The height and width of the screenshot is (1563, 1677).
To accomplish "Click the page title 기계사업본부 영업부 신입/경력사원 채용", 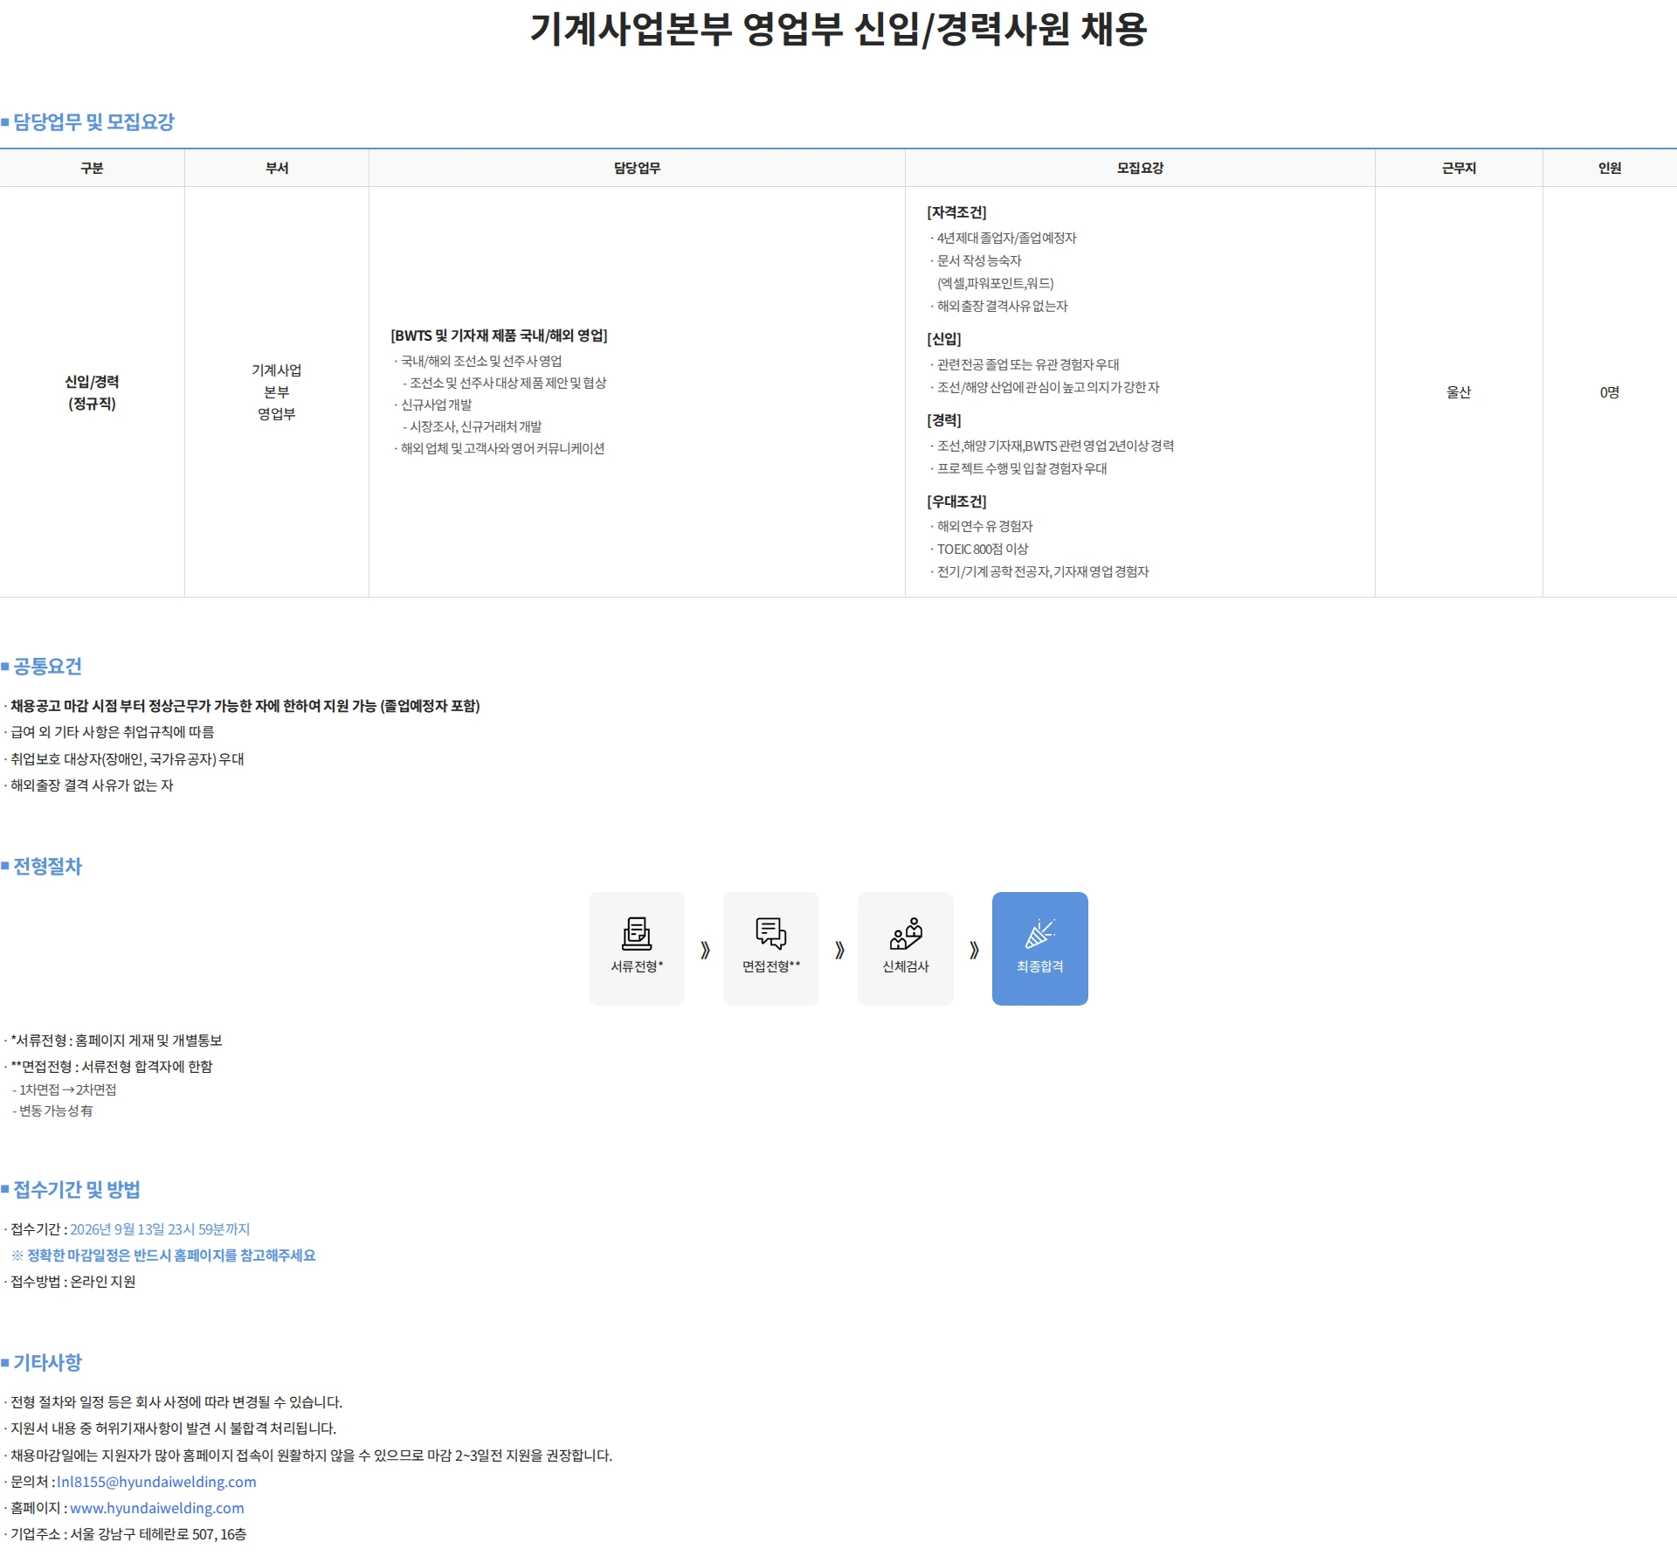I will point(838,29).
